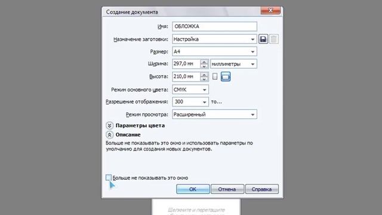Confirm with the ОК button
Image resolution: width=382 pixels, height=215 pixels.
pos(193,189)
